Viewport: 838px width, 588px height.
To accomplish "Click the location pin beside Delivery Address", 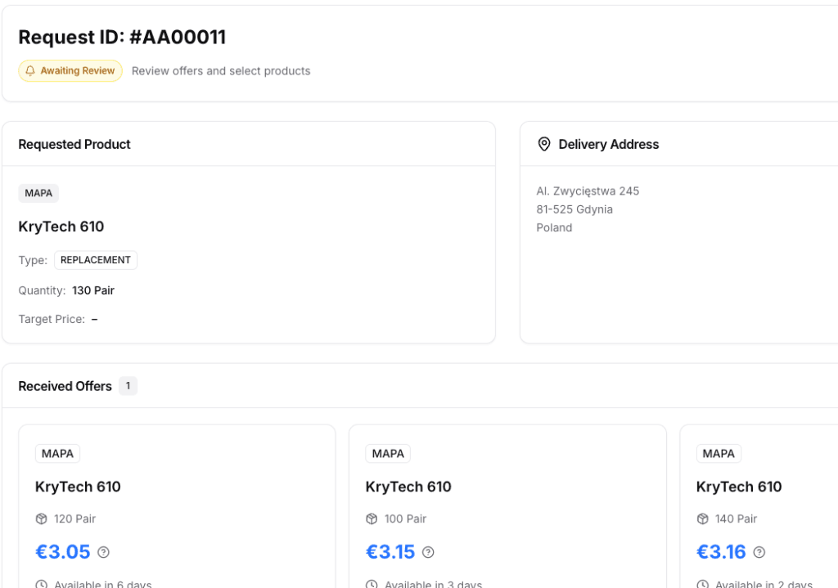I will coord(543,144).
